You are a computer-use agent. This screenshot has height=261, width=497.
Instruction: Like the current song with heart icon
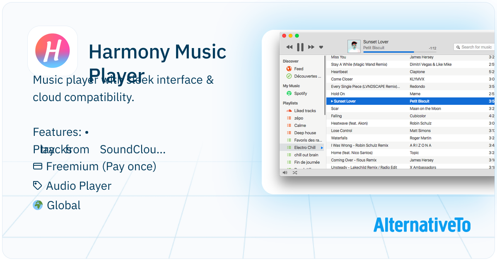click(x=321, y=47)
